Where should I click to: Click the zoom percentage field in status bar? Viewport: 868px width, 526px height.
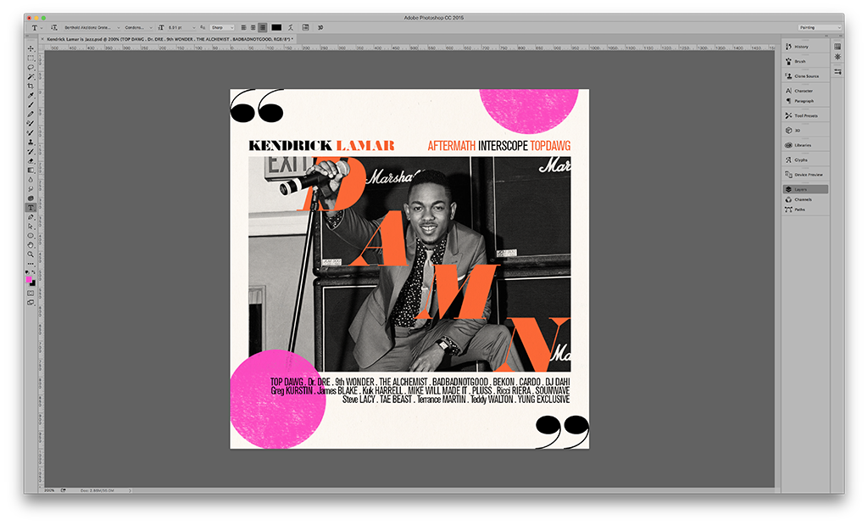50,490
